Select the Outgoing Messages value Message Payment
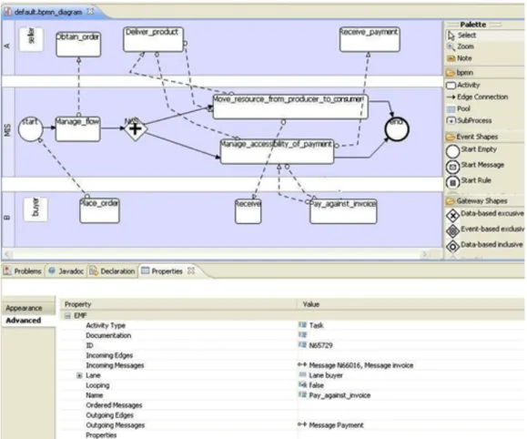This screenshot has height=439, width=527. pos(336,425)
